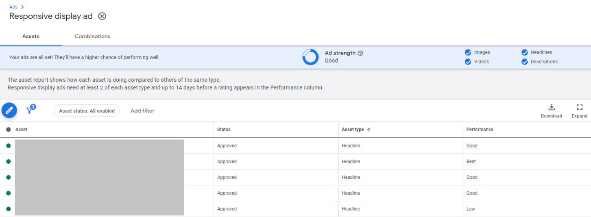591x217 pixels.
Task: Click the Images checkmark
Action: [x=468, y=52]
